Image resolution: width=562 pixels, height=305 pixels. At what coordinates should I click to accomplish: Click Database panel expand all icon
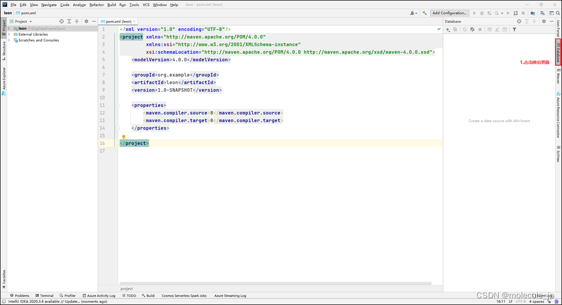click(526, 22)
